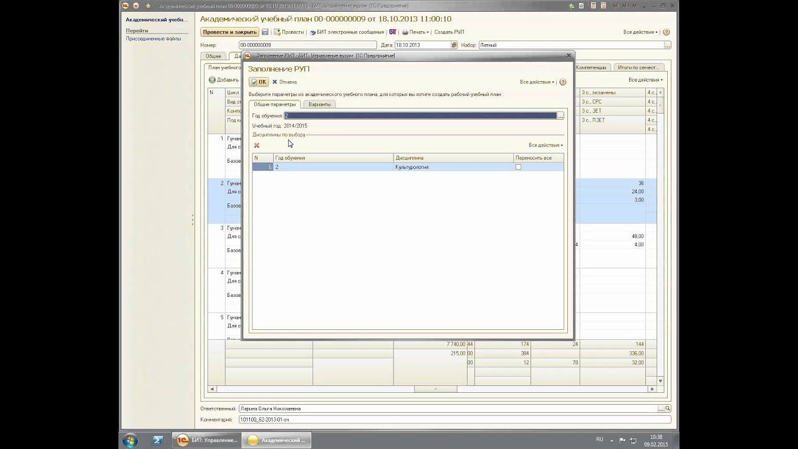Click the Провести toolbar button
Image resolution: width=798 pixels, height=449 pixels.
(x=289, y=32)
